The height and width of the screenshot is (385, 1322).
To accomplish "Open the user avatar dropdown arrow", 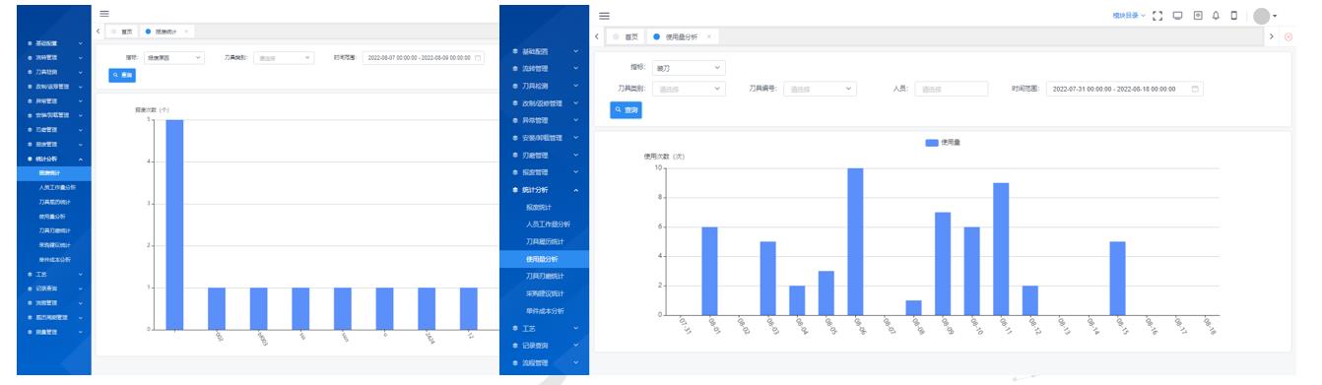I will pyautogui.click(x=1275, y=17).
